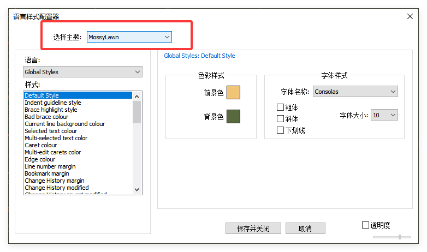This screenshot has height=252, width=427.
Task: Click the 前景色 foreground color swatch
Action: [x=233, y=93]
